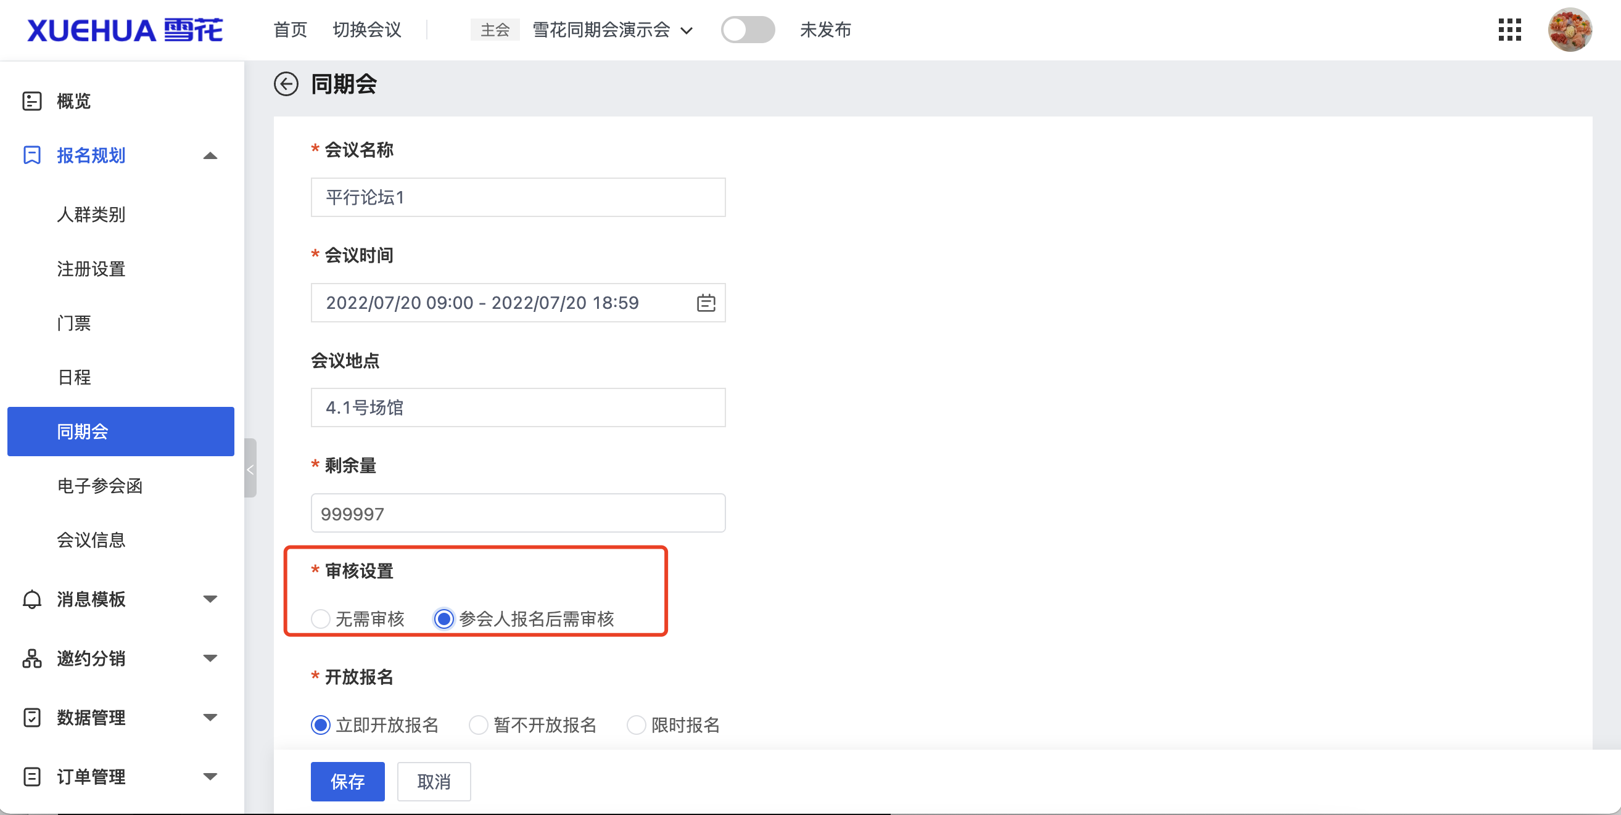Viewport: 1621px width, 815px height.
Task: Click the 订单管理 document icon
Action: click(x=32, y=777)
